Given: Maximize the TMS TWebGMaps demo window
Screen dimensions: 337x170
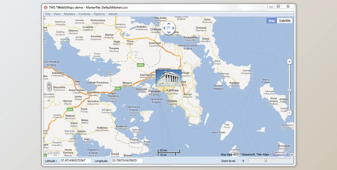Looking at the screenshot, I should (278, 6).
